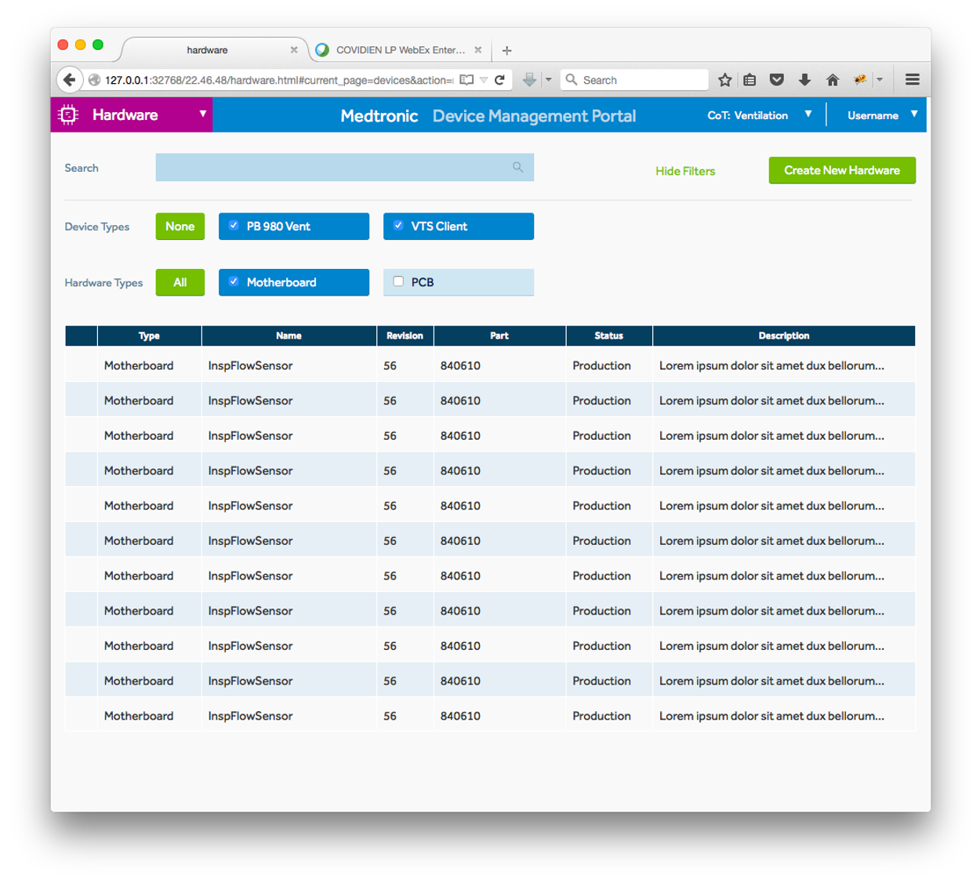Click the address bar URL text
The width and height of the screenshot is (980, 882).
point(279,80)
